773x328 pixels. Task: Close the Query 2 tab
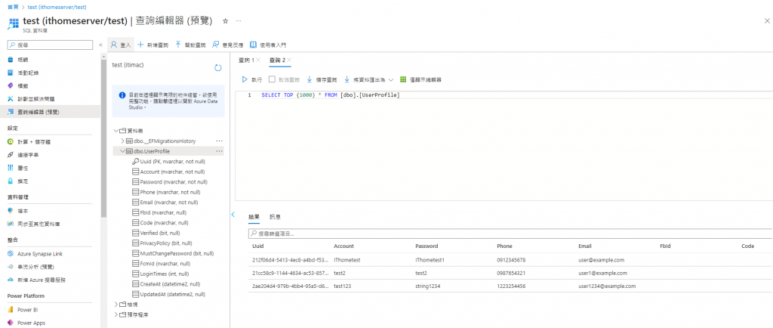click(289, 60)
